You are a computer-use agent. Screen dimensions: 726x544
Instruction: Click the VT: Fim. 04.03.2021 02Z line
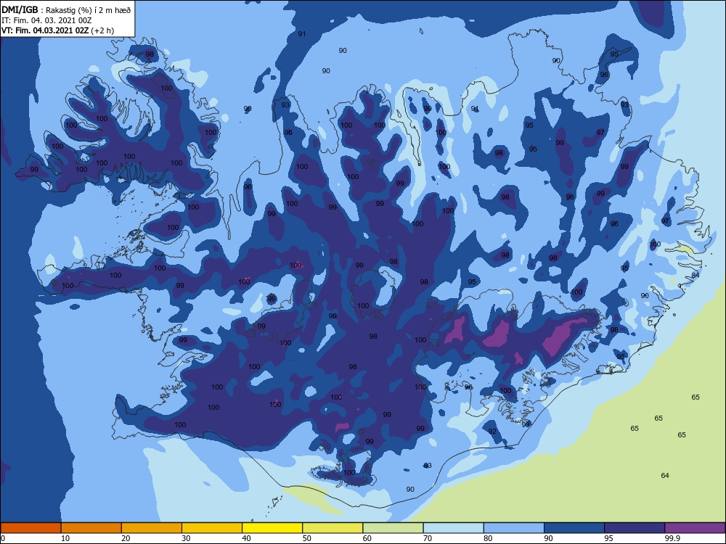click(x=58, y=30)
